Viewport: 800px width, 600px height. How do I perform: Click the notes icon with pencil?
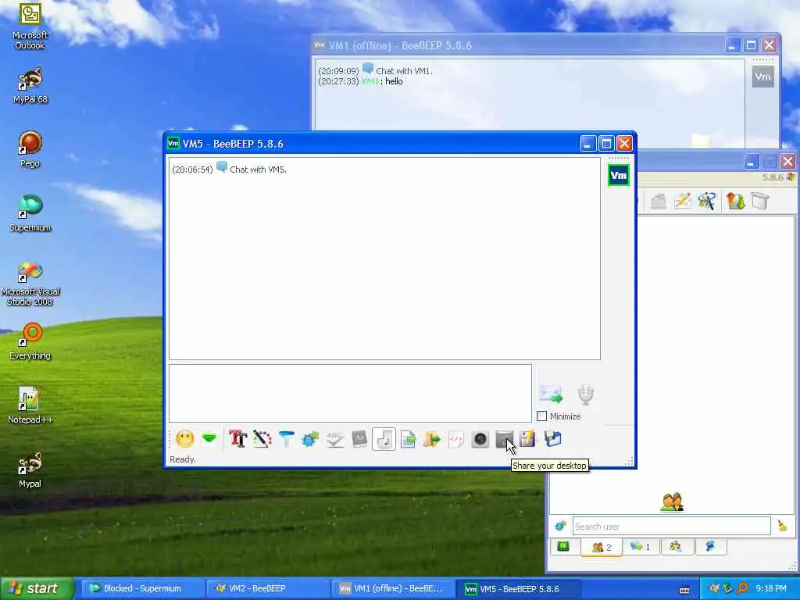tap(528, 439)
